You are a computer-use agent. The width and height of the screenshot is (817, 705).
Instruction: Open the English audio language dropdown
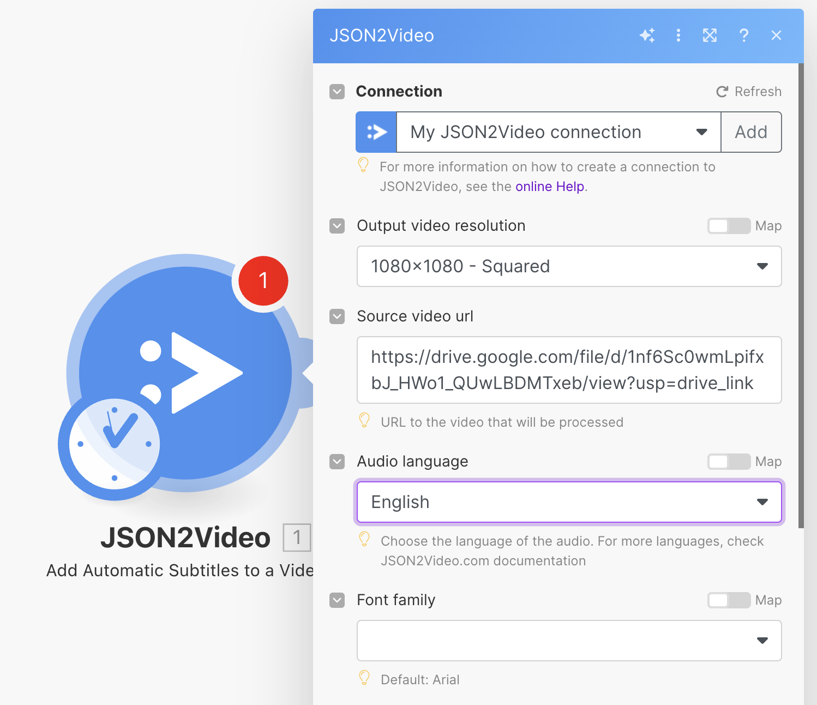[x=569, y=502]
